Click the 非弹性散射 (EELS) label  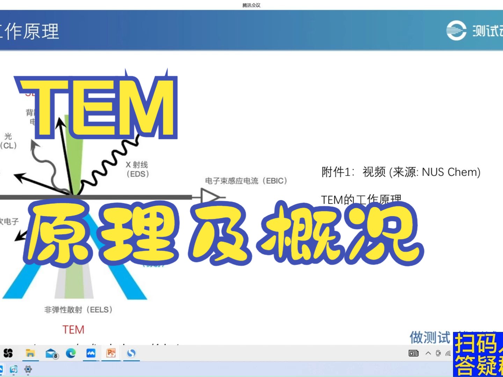coord(79,310)
